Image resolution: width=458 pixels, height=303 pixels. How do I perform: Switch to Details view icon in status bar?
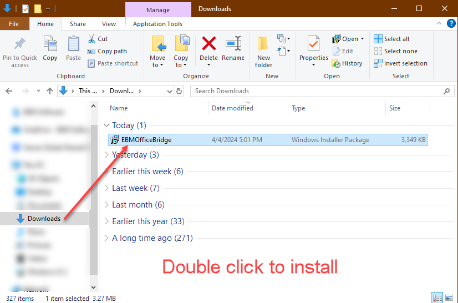437,298
